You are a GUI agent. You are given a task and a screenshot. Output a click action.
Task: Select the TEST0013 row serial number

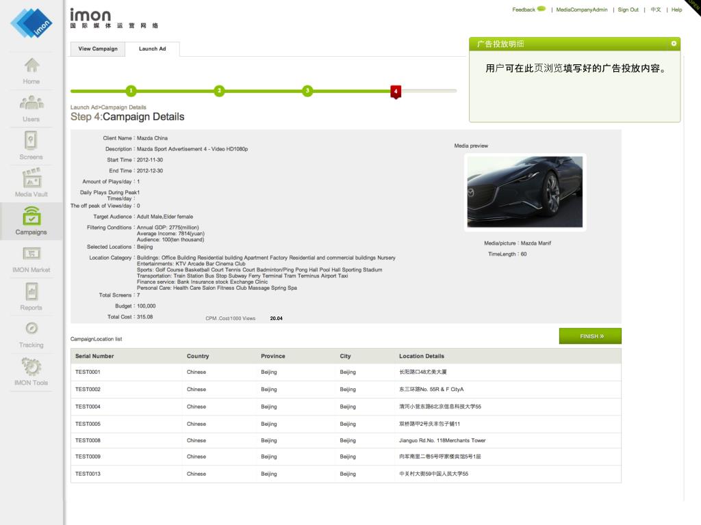point(88,474)
